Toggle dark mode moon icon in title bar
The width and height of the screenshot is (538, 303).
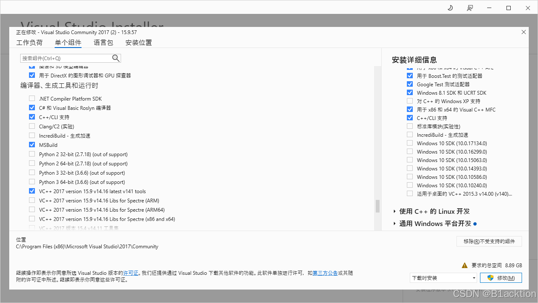450,8
